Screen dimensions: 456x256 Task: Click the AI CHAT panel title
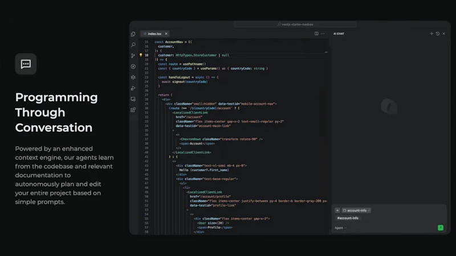click(339, 34)
